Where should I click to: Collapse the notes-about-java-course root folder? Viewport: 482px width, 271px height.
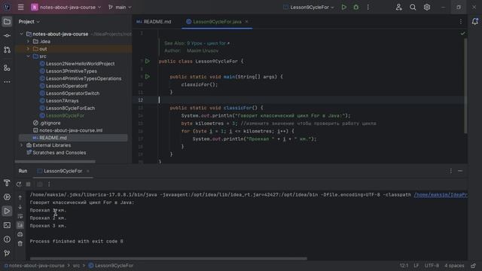22,34
